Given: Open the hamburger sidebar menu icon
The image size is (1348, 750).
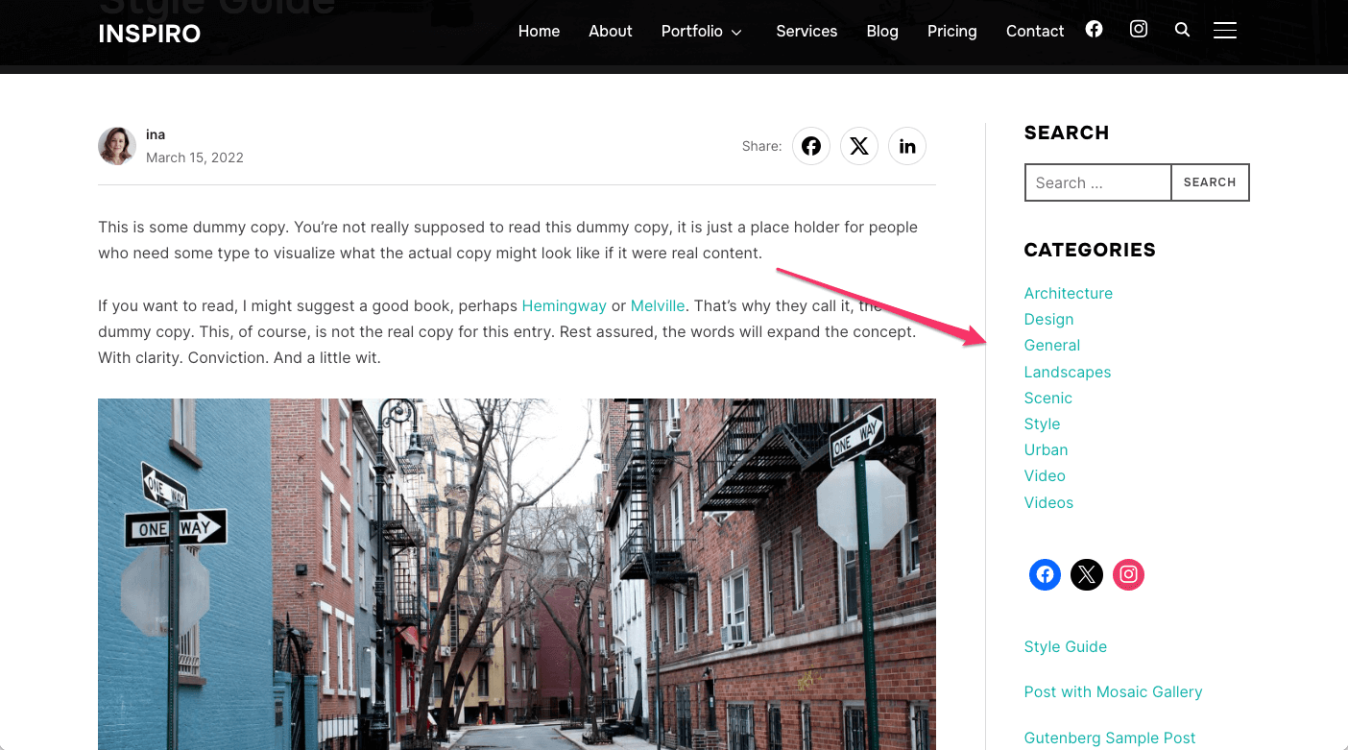Looking at the screenshot, I should pos(1224,30).
